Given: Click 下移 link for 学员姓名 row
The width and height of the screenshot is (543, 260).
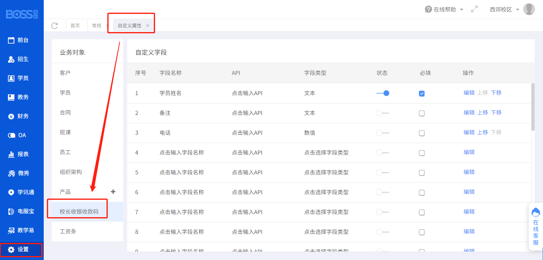Looking at the screenshot, I should pyautogui.click(x=496, y=93).
